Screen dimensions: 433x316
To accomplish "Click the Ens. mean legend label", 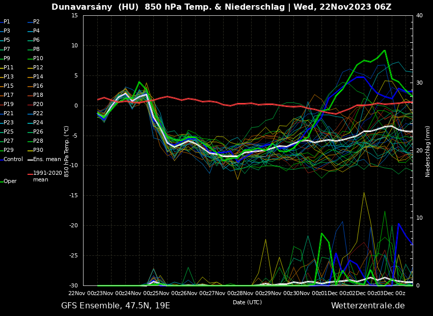I will (46, 160).
